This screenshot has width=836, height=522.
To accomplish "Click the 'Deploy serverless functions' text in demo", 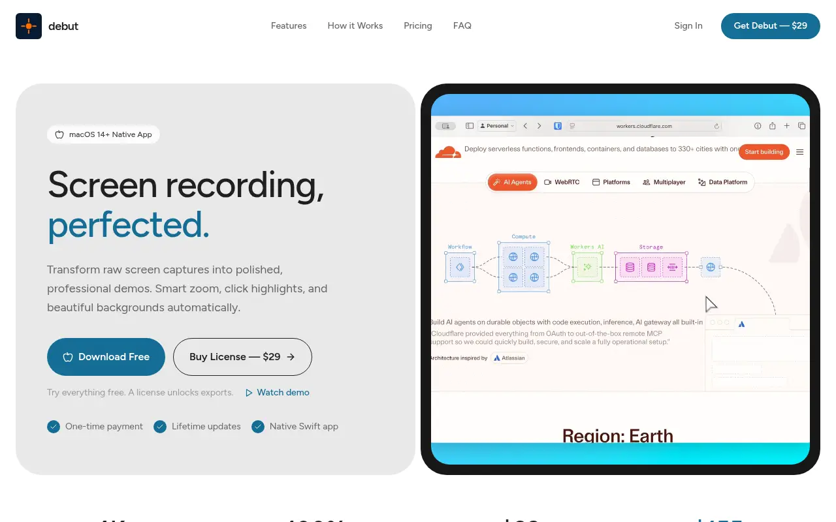I will (x=602, y=149).
